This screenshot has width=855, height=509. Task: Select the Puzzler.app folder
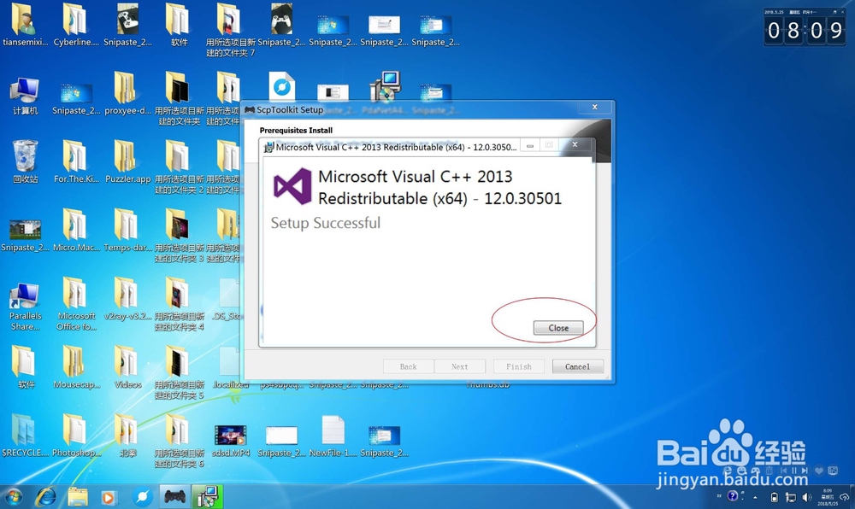pos(127,161)
